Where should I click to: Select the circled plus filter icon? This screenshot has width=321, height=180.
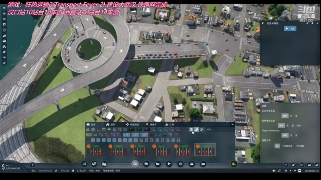coord(93,129)
